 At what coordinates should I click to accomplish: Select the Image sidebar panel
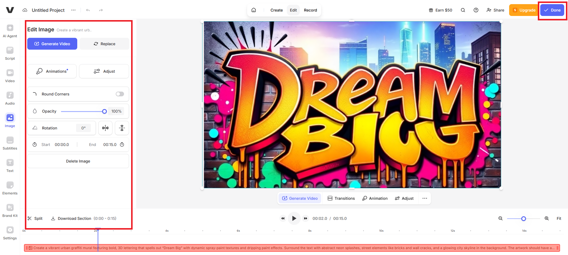pyautogui.click(x=10, y=121)
